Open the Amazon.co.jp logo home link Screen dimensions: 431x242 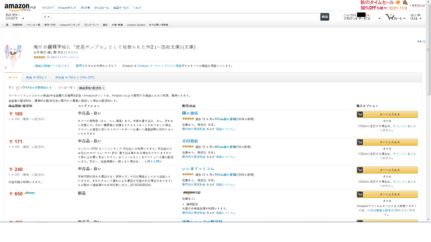tap(20, 7)
